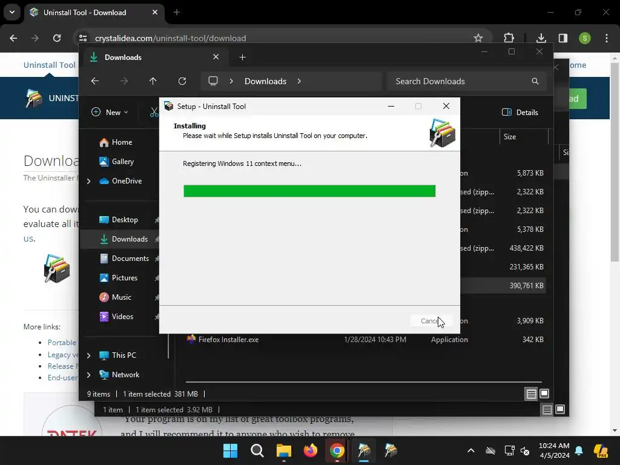Open taskbar Search
Image resolution: width=620 pixels, height=465 pixels.
(x=257, y=450)
